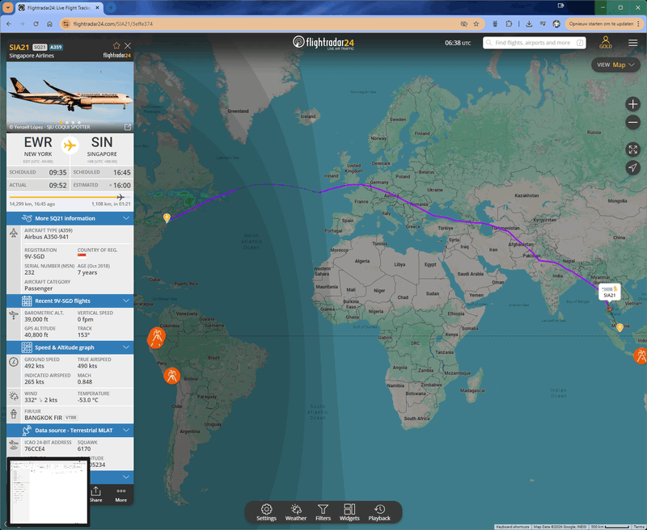Open Filters in bottom toolbar
The width and height of the screenshot is (647, 530).
point(323,512)
